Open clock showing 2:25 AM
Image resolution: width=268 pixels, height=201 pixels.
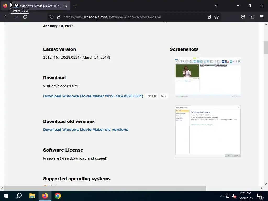(x=245, y=196)
